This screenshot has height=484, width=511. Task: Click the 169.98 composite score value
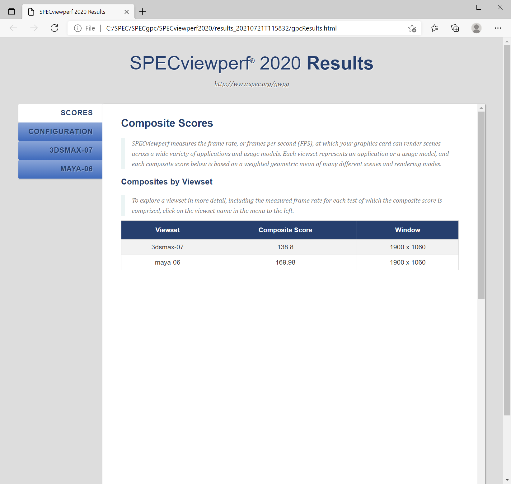click(x=285, y=262)
